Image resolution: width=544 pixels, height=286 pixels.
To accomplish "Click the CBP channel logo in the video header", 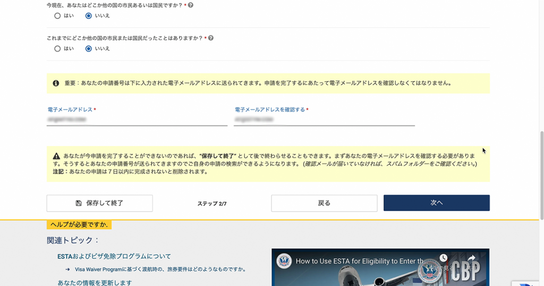I will click(x=284, y=261).
